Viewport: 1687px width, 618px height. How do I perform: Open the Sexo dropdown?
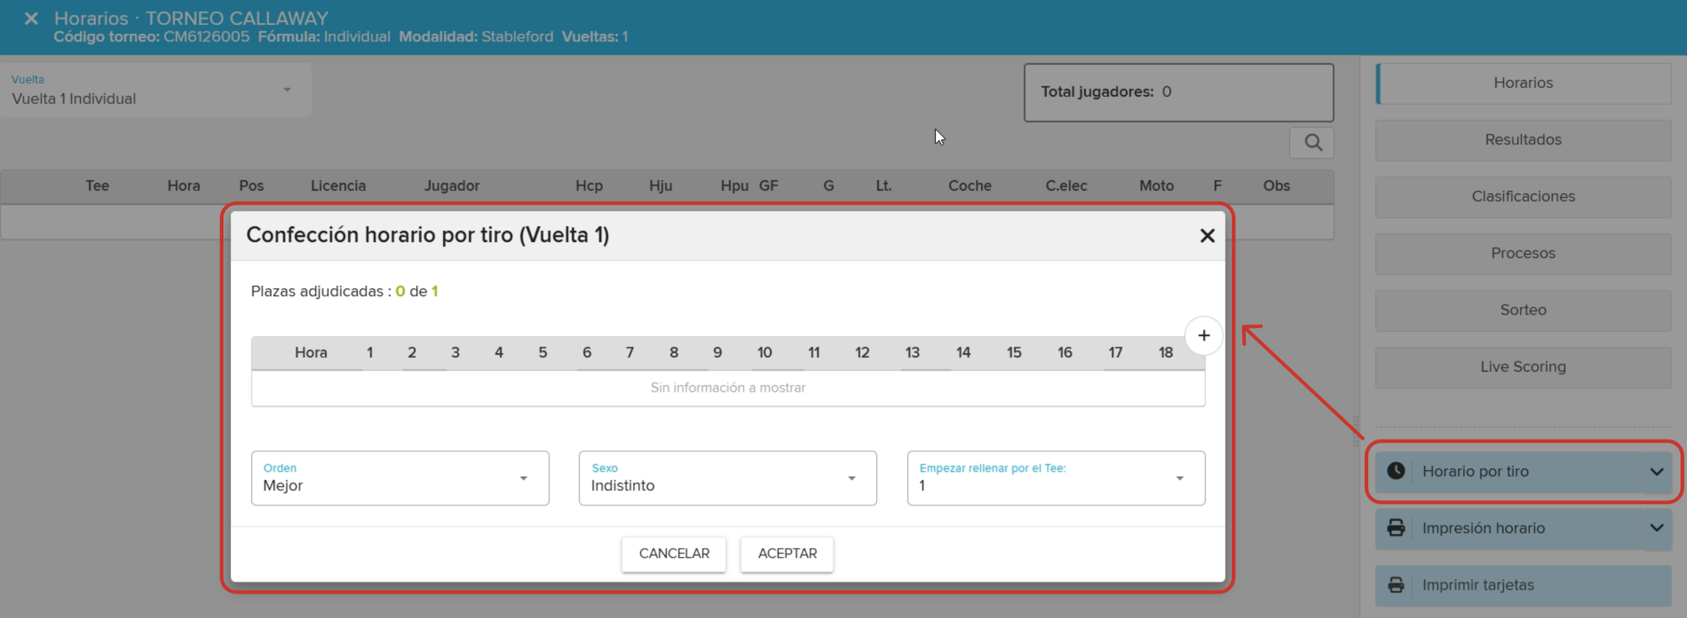click(x=727, y=478)
